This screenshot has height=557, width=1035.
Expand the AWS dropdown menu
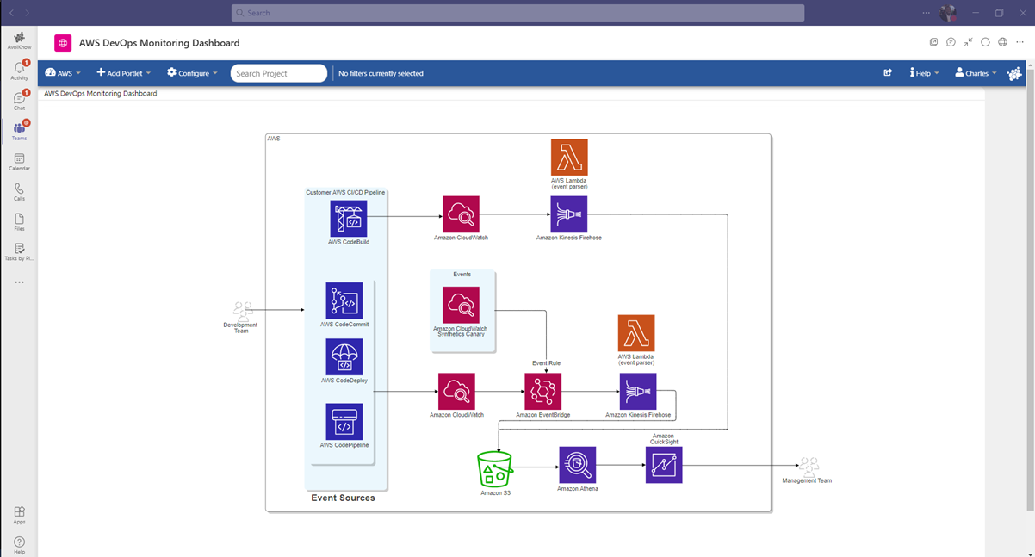[63, 73]
